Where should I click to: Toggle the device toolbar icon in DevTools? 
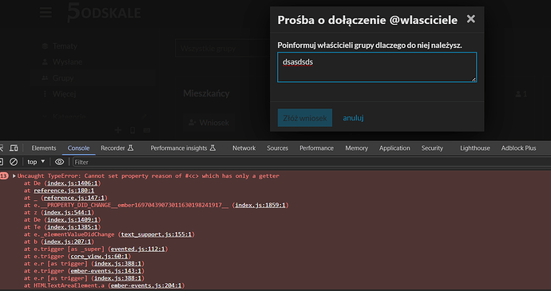click(14, 147)
